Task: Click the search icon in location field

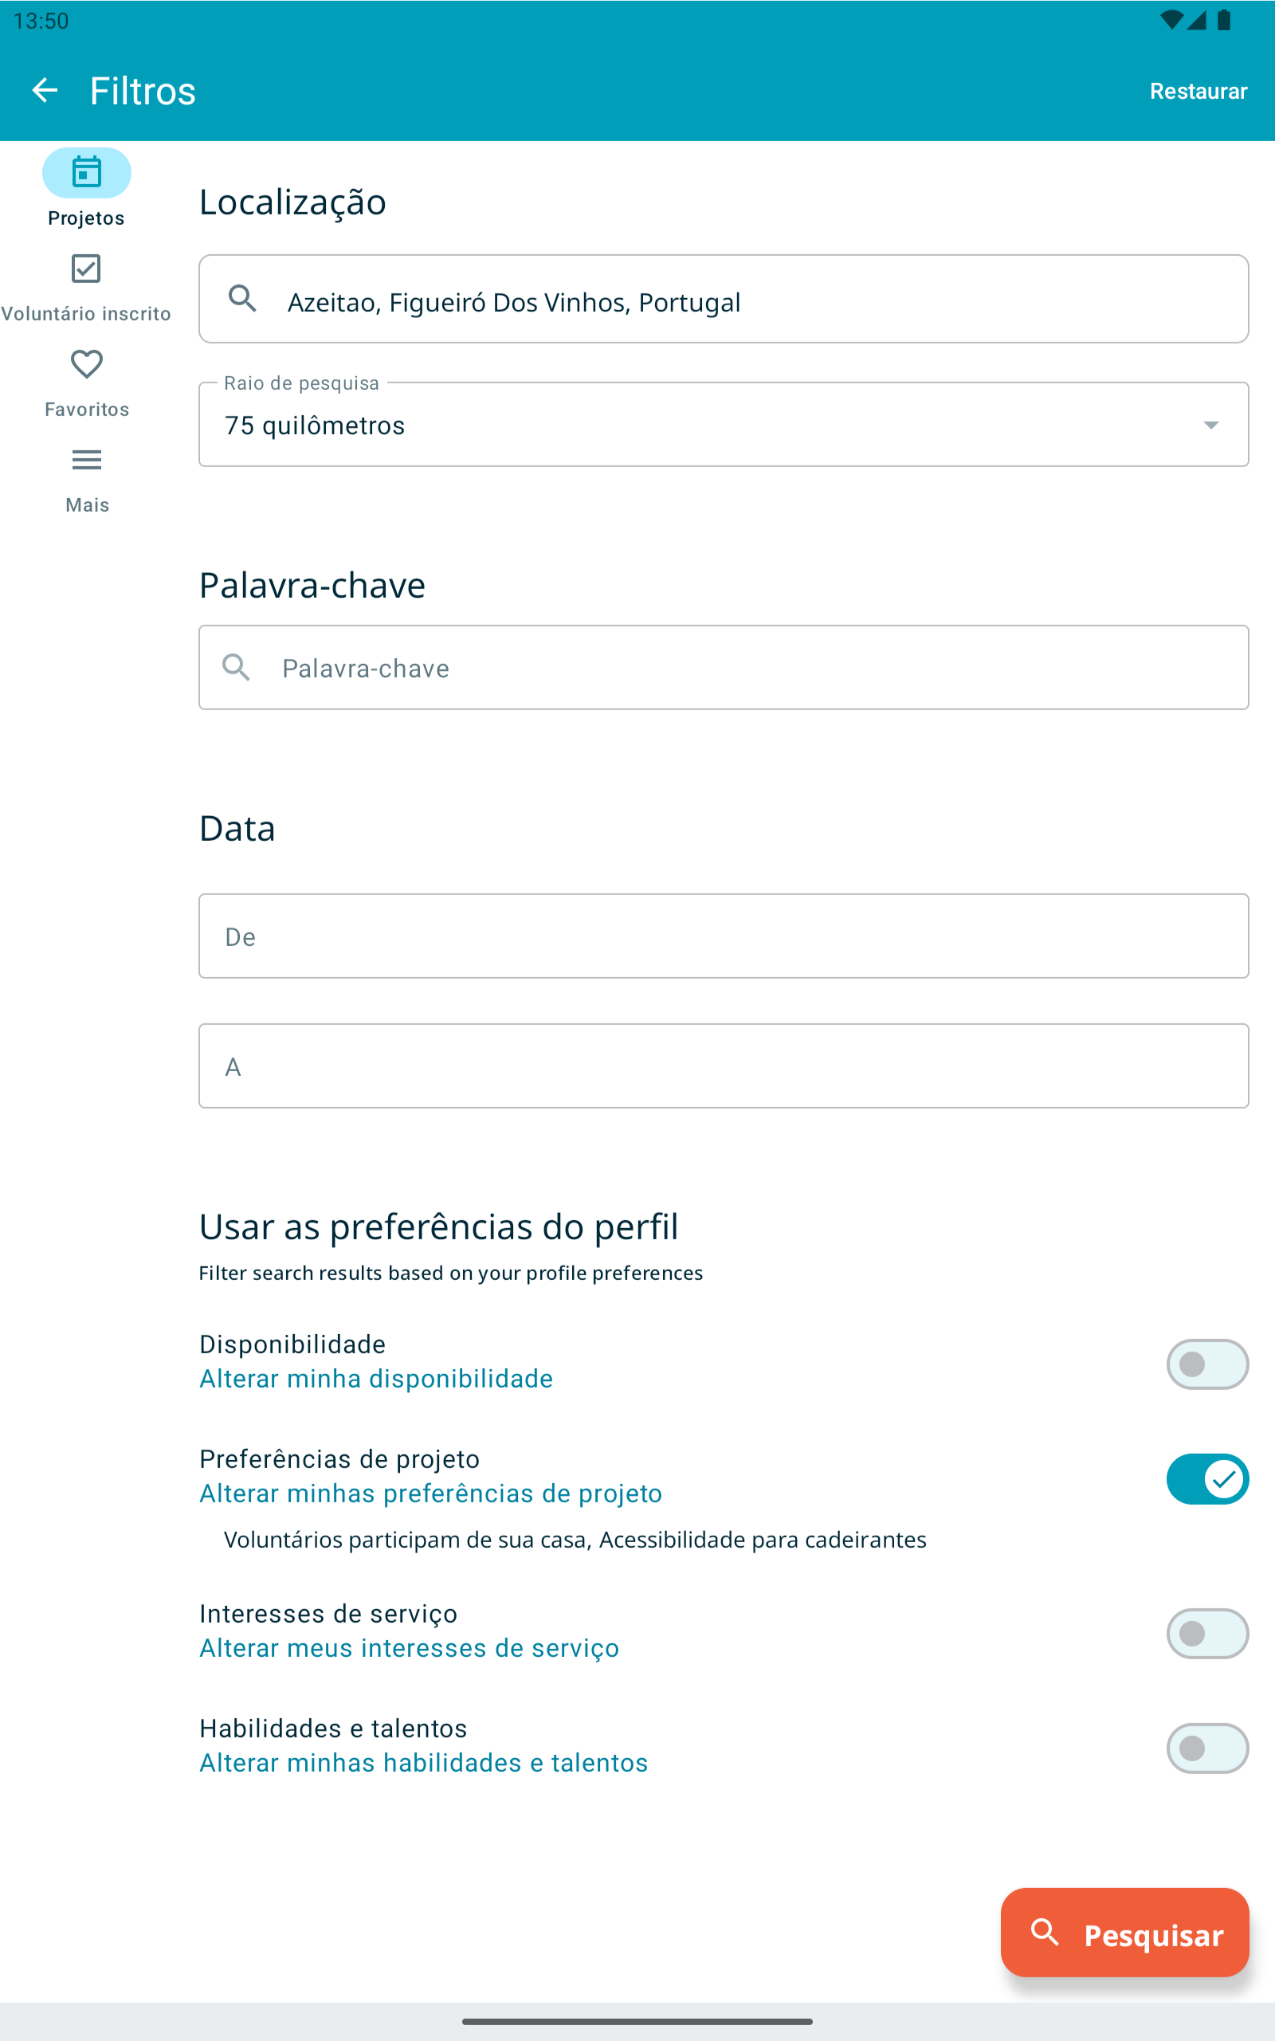Action: coord(243,299)
